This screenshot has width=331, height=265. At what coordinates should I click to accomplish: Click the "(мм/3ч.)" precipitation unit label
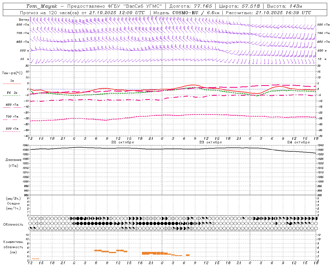coord(13,198)
